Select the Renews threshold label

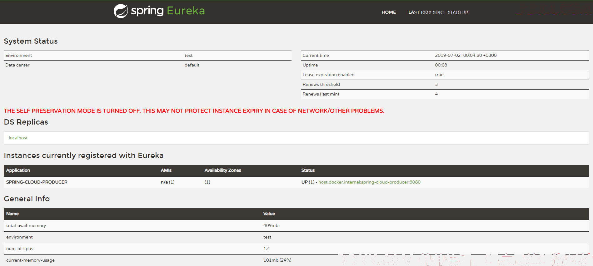[321, 84]
